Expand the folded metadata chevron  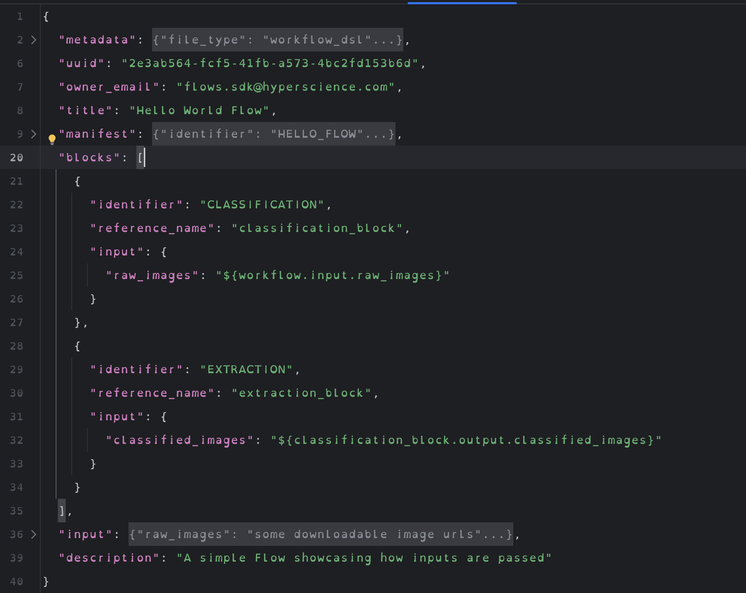[x=34, y=40]
